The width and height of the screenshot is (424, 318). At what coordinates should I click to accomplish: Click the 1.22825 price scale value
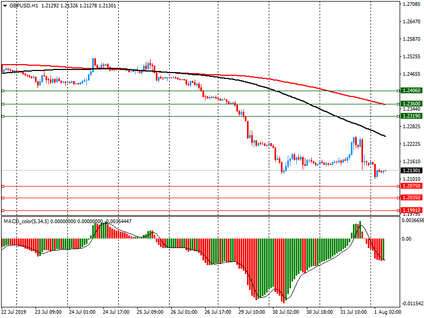pyautogui.click(x=412, y=126)
